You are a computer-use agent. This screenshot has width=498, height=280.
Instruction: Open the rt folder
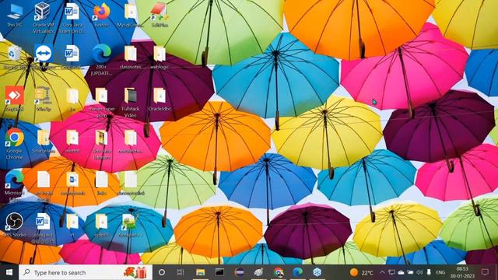point(72,225)
